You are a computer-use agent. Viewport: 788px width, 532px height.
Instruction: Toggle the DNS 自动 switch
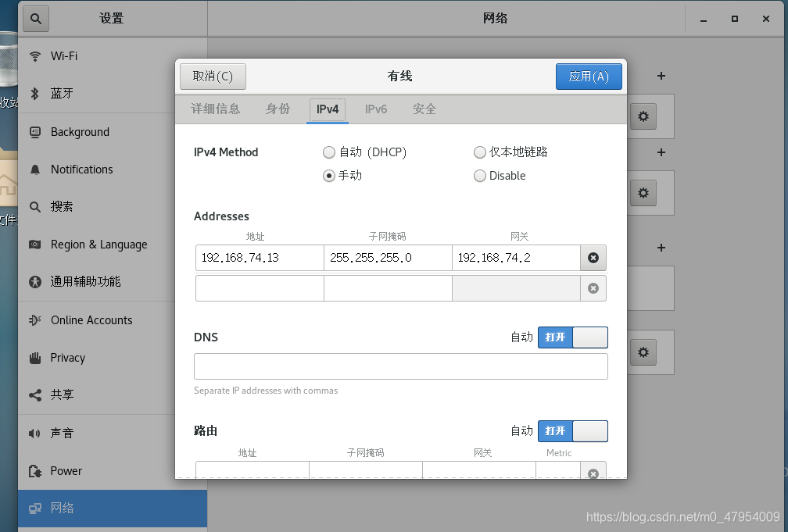coord(573,337)
